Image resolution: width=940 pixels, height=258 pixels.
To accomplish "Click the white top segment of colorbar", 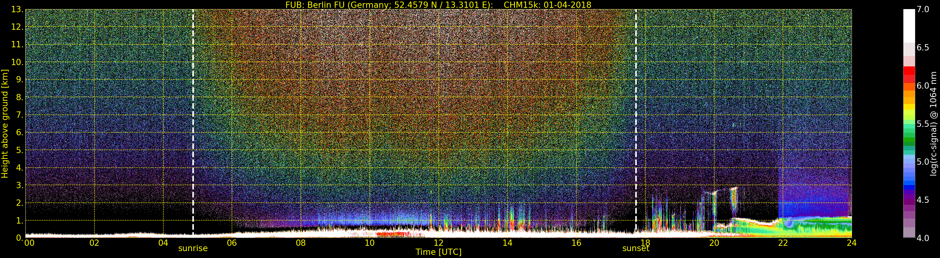I will tap(909, 26).
